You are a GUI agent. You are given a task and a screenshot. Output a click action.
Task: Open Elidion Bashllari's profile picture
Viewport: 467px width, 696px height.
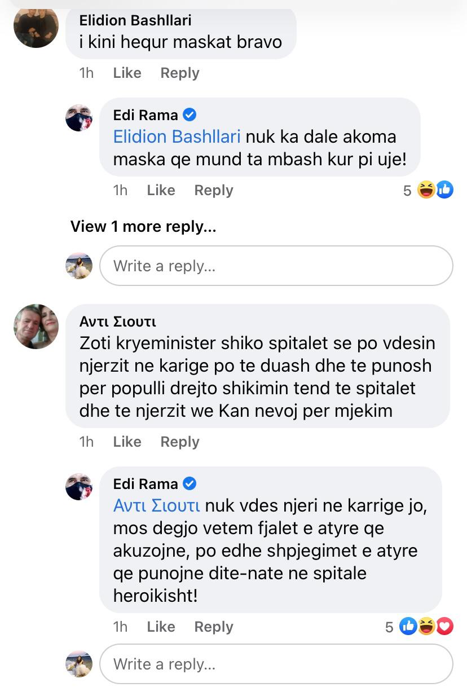[36, 26]
